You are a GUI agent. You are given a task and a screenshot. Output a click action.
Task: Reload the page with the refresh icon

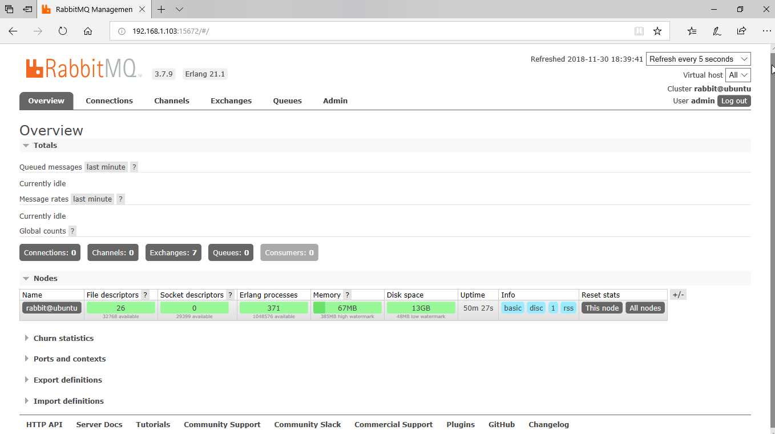(63, 31)
